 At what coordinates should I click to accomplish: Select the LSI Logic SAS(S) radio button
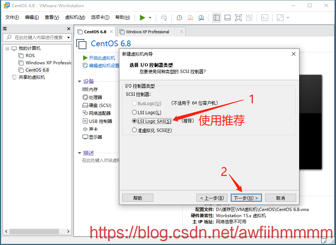(x=134, y=121)
